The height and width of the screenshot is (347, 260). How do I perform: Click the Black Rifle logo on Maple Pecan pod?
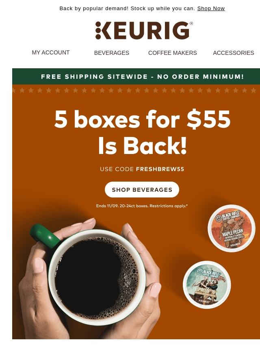click(219, 218)
